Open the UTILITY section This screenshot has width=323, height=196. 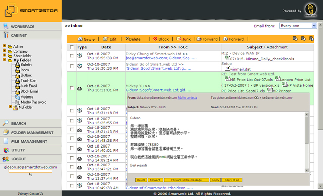click(x=31, y=150)
